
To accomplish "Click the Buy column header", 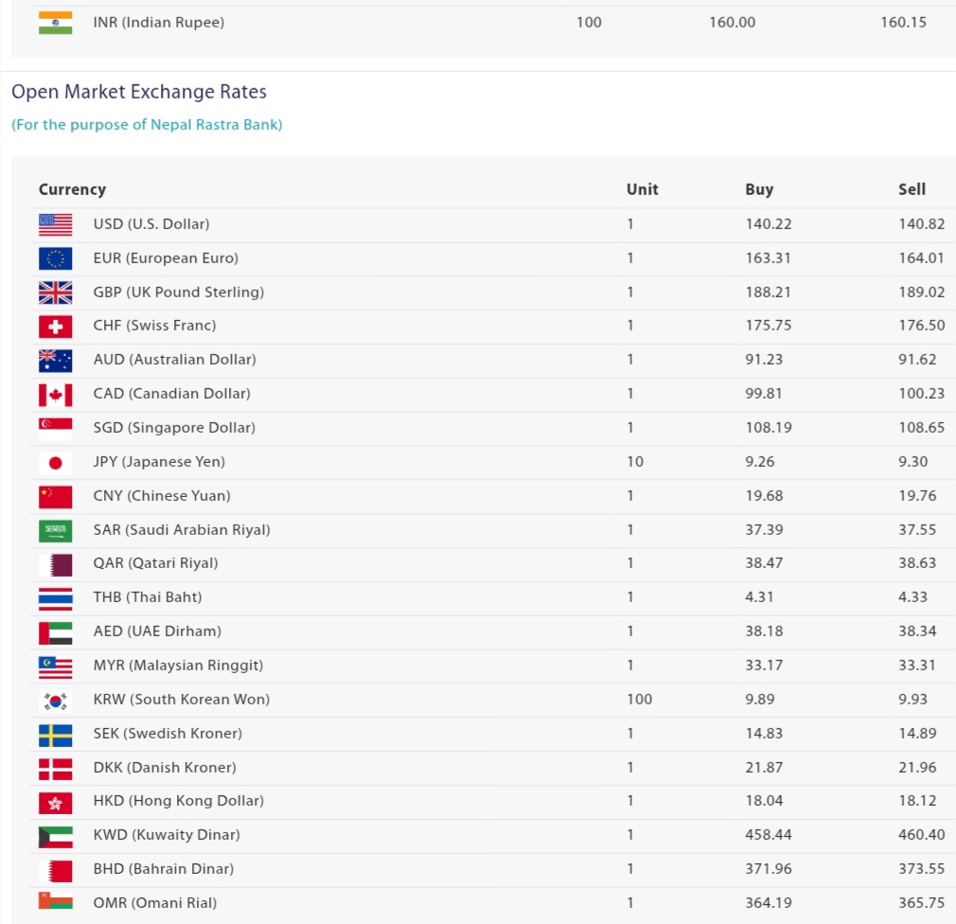I will click(x=759, y=189).
